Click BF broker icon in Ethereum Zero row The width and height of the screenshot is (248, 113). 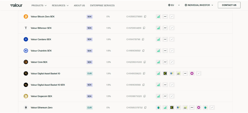click(178, 108)
